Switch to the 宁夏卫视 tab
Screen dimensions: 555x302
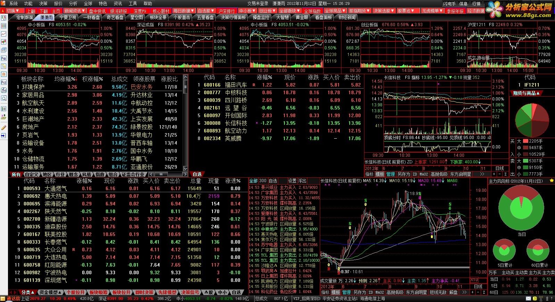tap(68, 17)
